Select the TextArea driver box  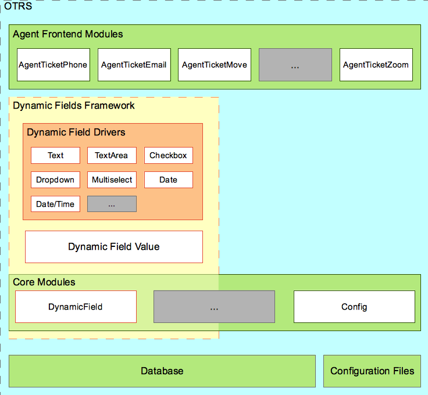tap(112, 155)
